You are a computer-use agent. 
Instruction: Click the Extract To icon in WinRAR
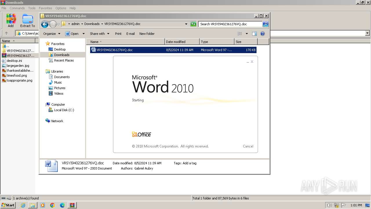coord(28,21)
